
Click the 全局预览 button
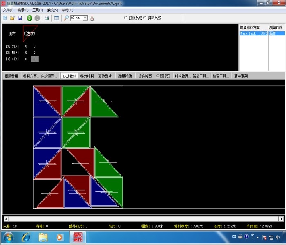point(163,76)
